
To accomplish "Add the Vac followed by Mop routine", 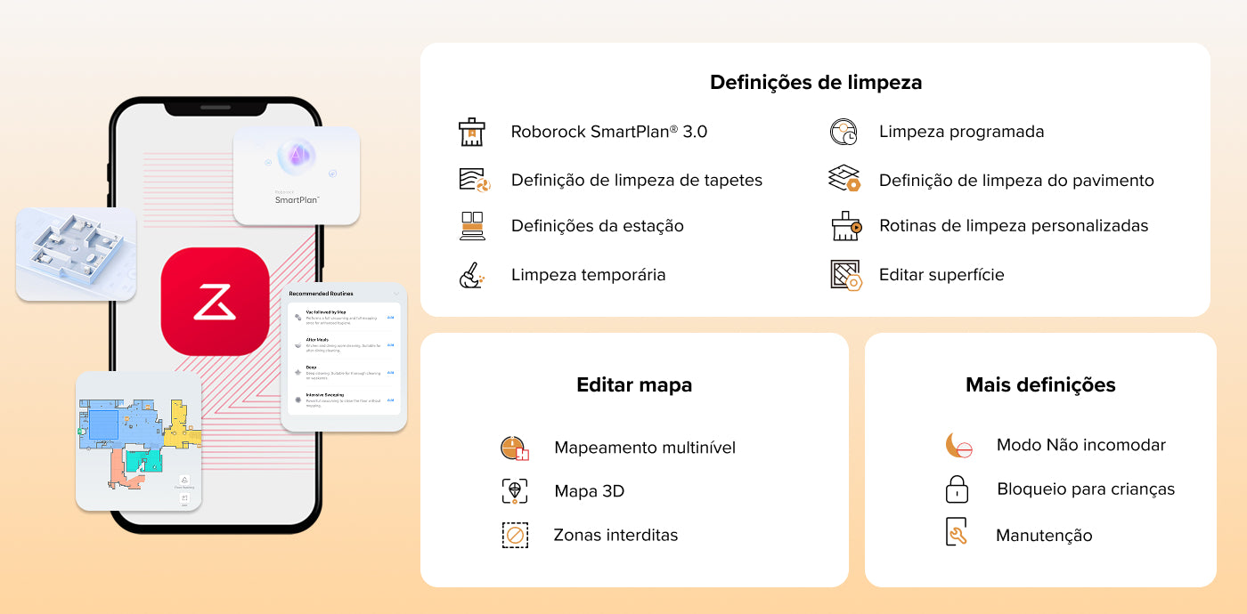I will 390,318.
